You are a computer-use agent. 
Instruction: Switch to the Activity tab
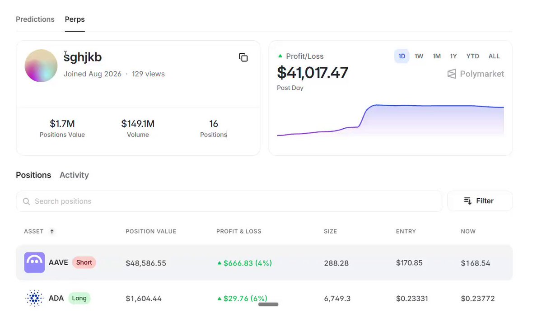74,175
